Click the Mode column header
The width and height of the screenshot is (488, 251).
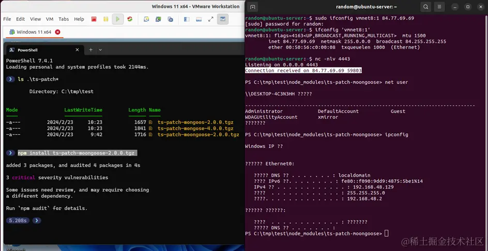coord(12,110)
